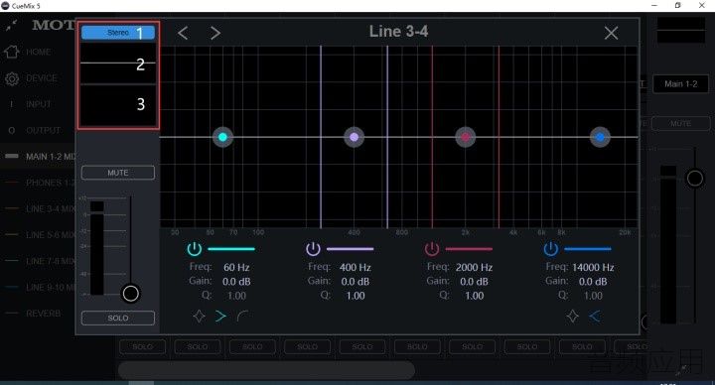This screenshot has height=385, width=715.
Task: Toggle power for the 400 Hz band
Action: (x=313, y=249)
